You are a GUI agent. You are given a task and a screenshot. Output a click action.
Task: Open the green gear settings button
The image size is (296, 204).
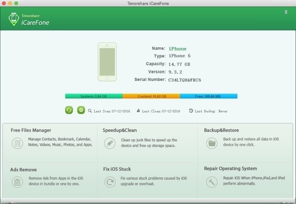pos(81,110)
